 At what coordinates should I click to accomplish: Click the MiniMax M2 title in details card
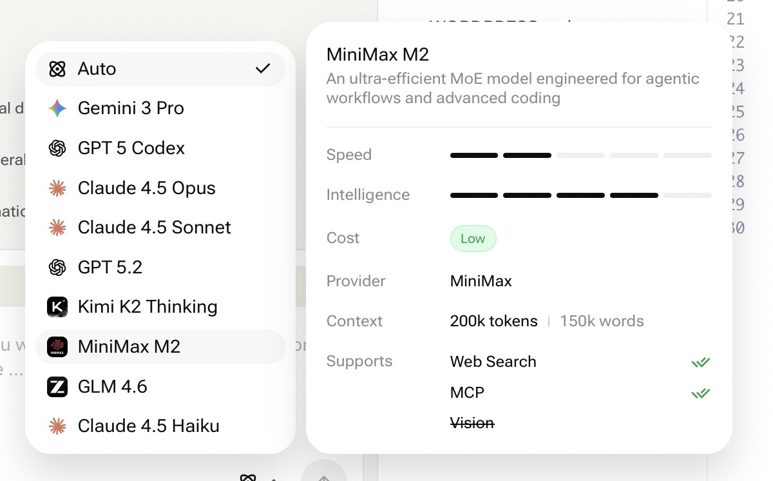[x=377, y=55]
